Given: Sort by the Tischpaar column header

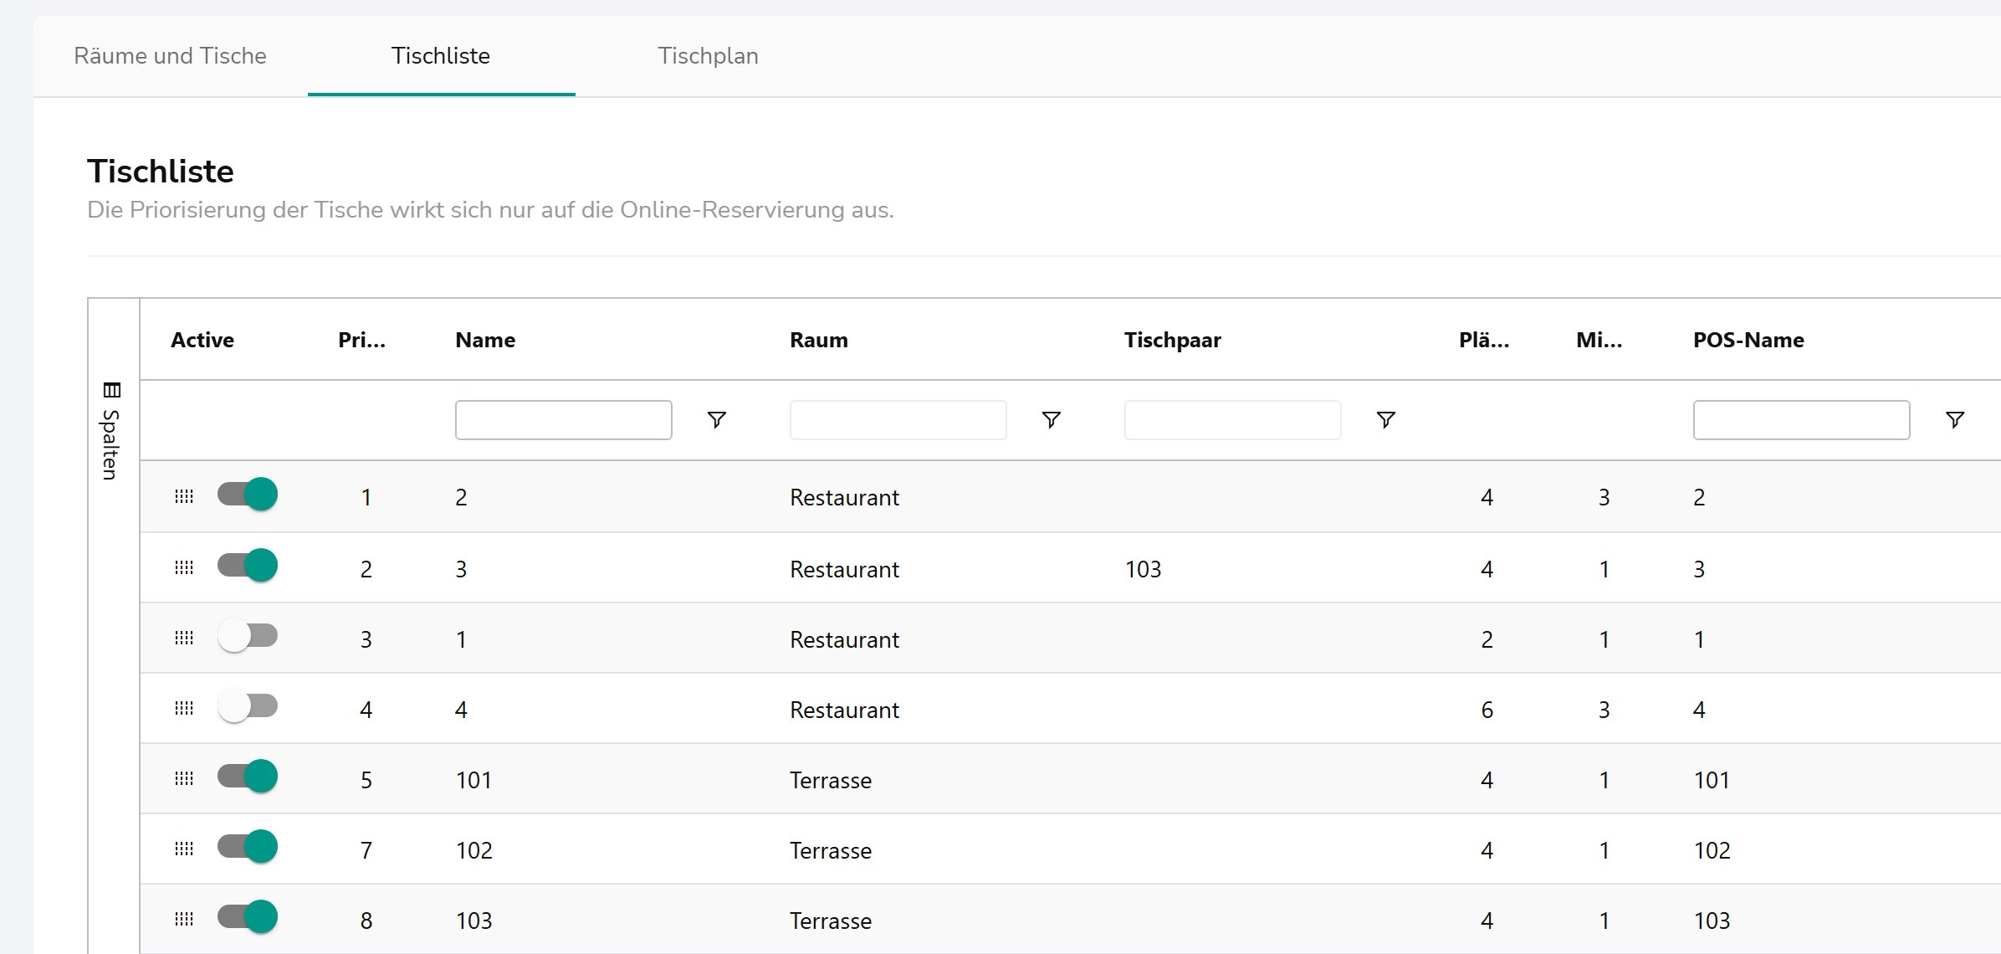Looking at the screenshot, I should 1173,340.
